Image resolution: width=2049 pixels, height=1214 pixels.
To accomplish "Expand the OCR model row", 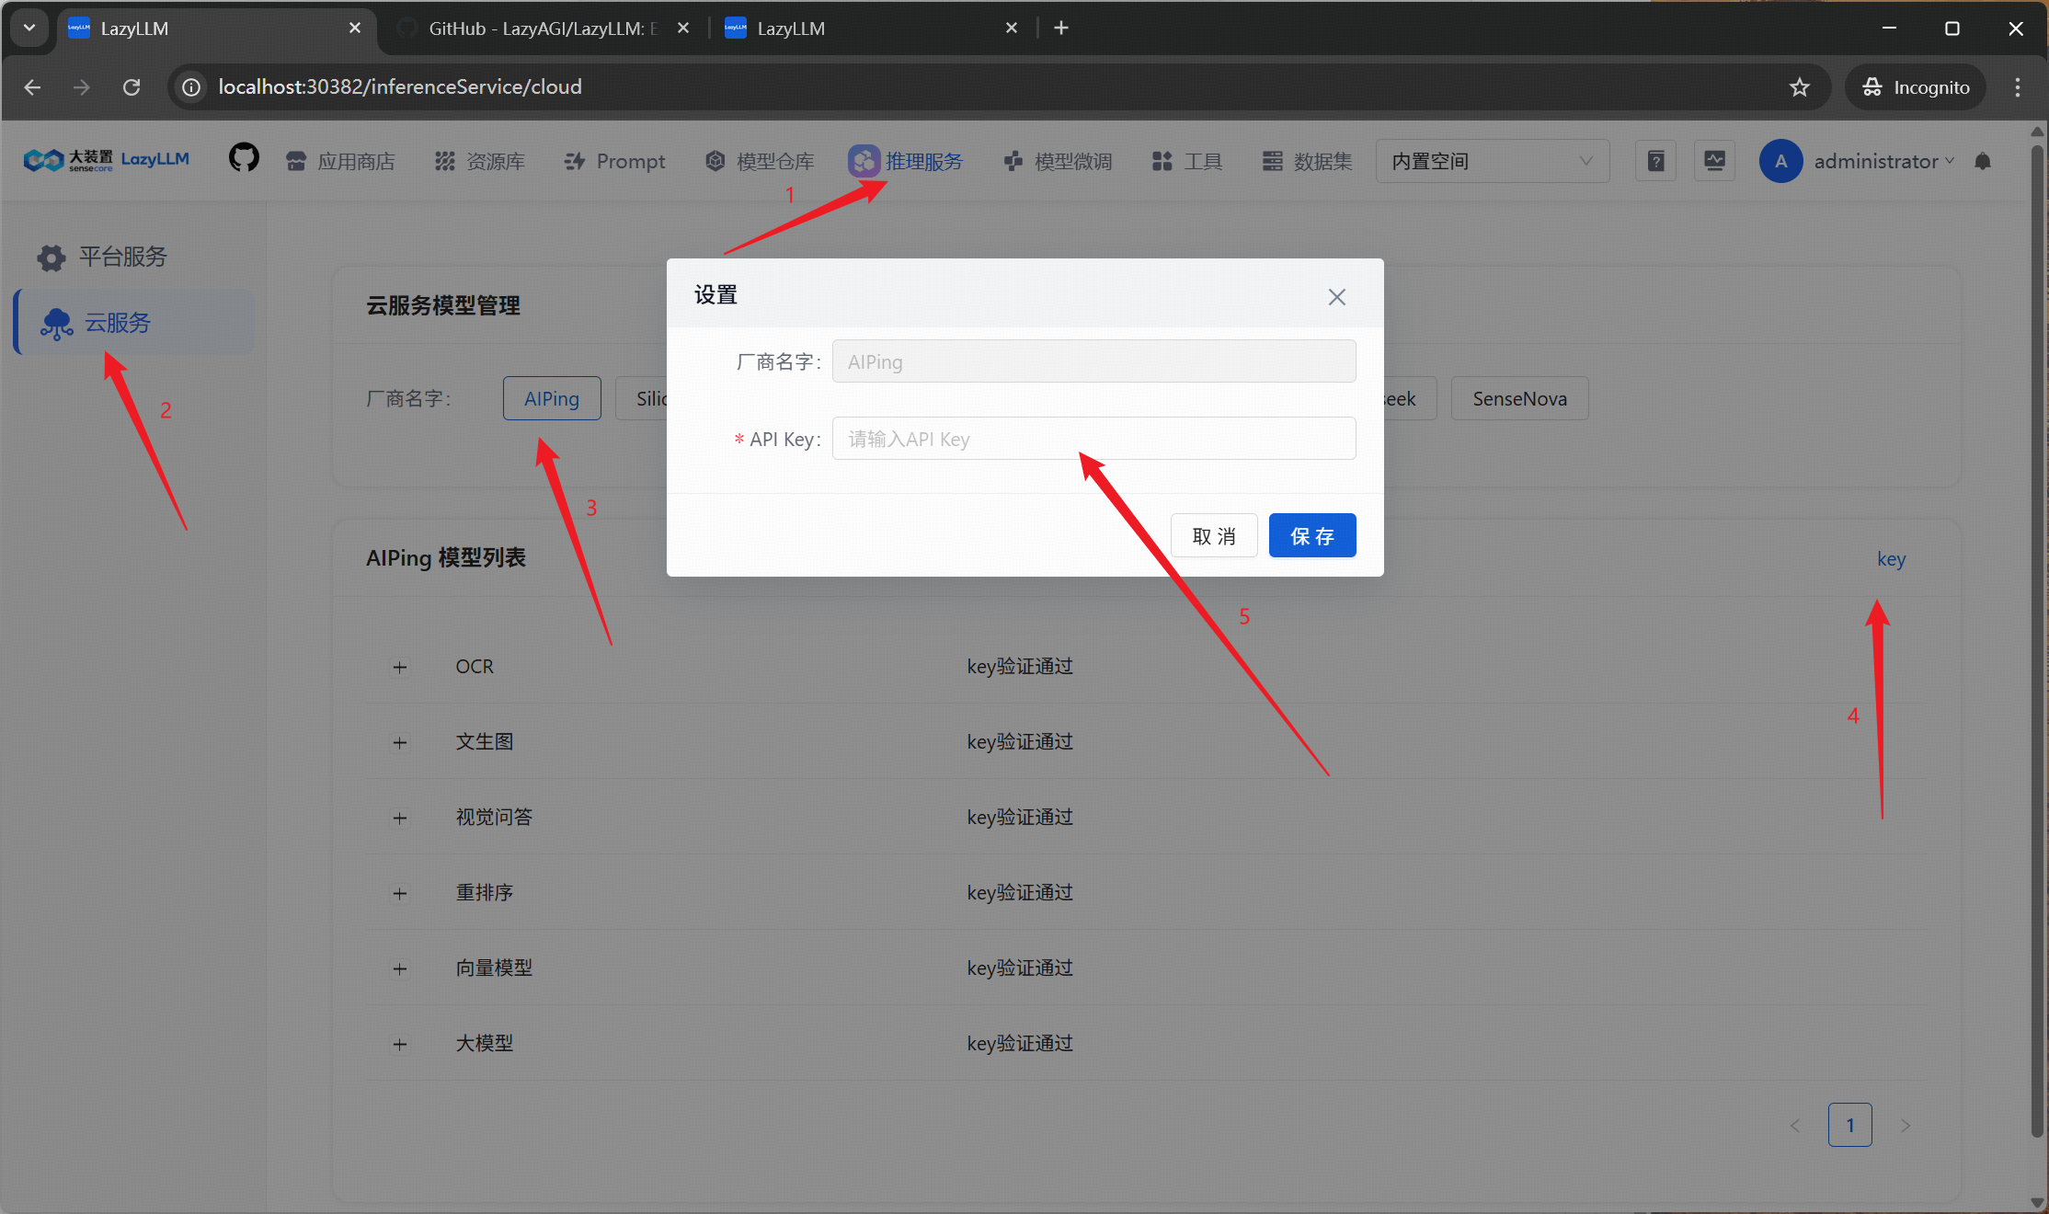I will [x=400, y=668].
